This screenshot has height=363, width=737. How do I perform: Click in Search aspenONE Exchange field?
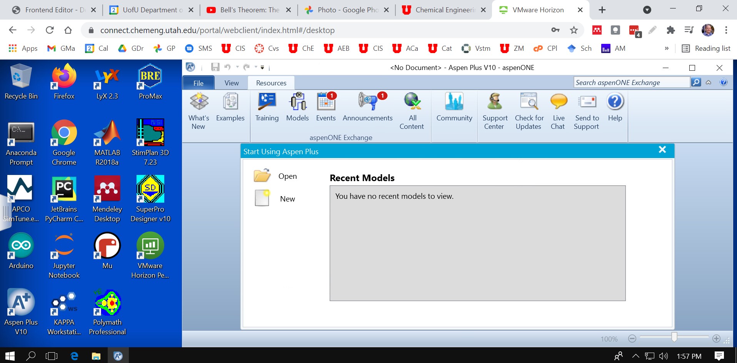[x=632, y=82]
